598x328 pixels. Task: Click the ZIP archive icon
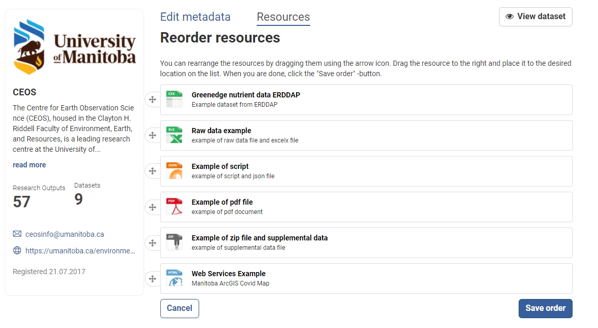click(174, 243)
